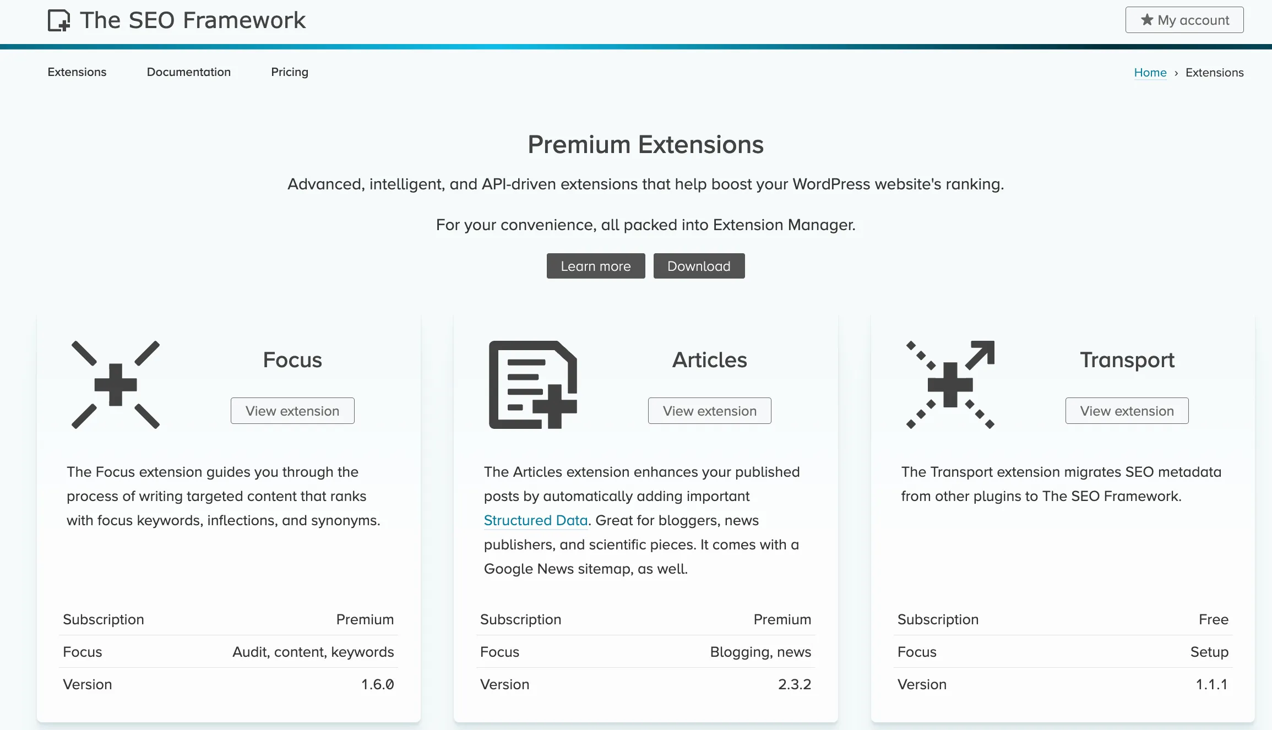Click the Focus card Version row
This screenshot has width=1272, height=730.
tap(228, 684)
